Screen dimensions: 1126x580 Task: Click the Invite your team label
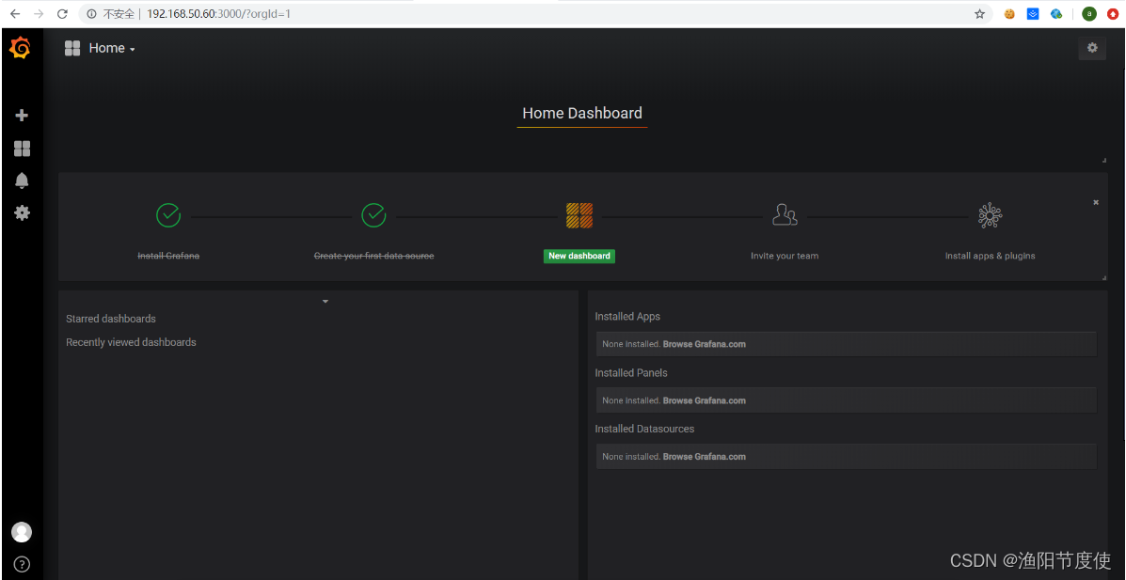point(785,256)
